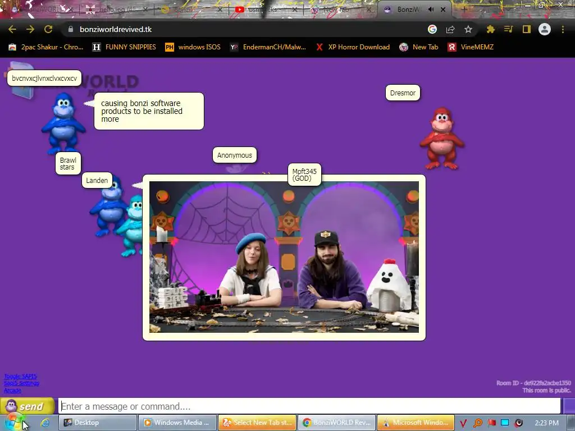Click the speech bubble about bonzi software
This screenshot has width=575, height=431.
coord(149,111)
